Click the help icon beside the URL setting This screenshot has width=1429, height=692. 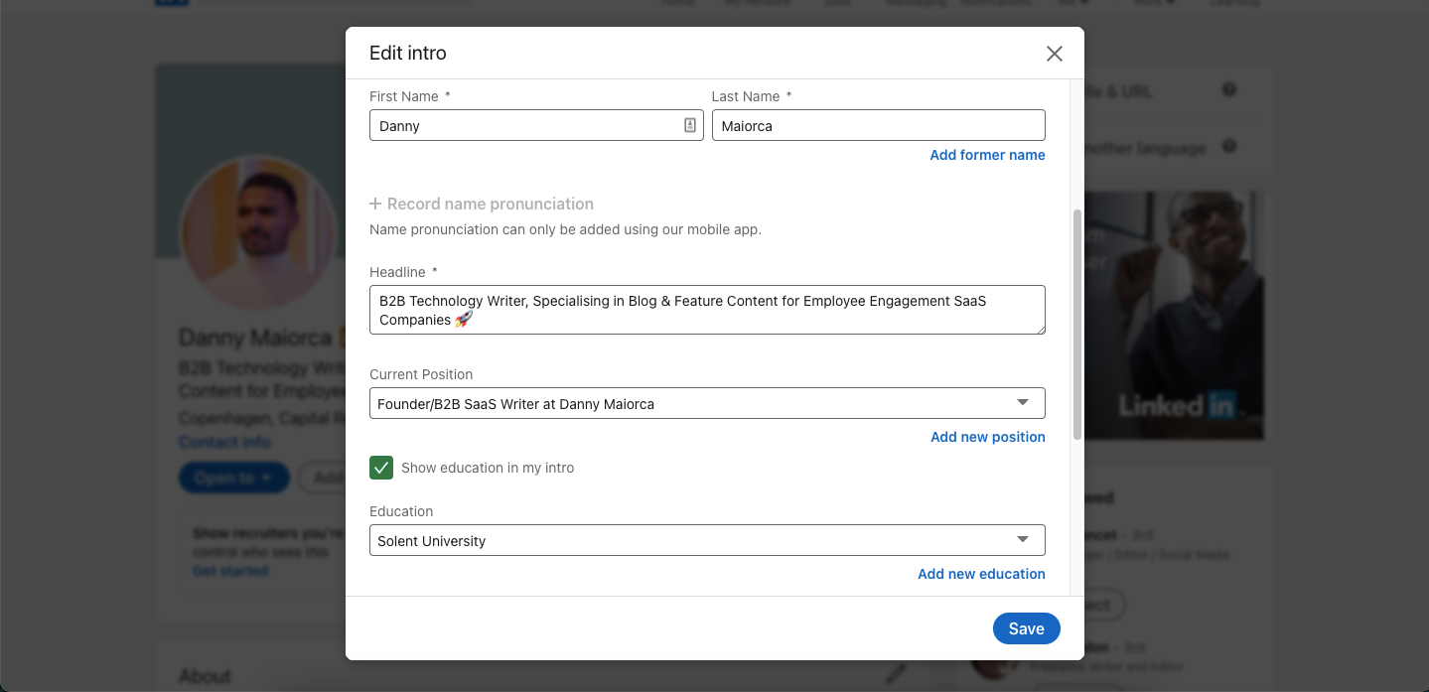click(x=1229, y=90)
